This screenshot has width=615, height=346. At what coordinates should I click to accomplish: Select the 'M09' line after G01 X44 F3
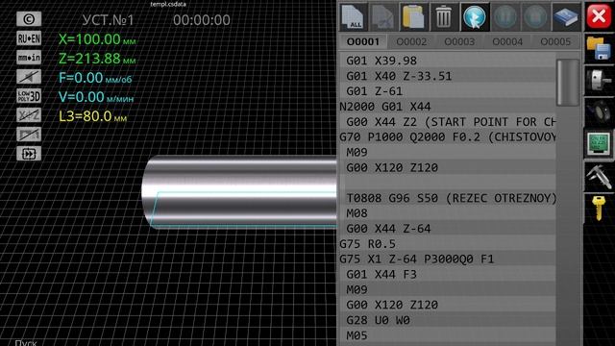tap(447, 289)
